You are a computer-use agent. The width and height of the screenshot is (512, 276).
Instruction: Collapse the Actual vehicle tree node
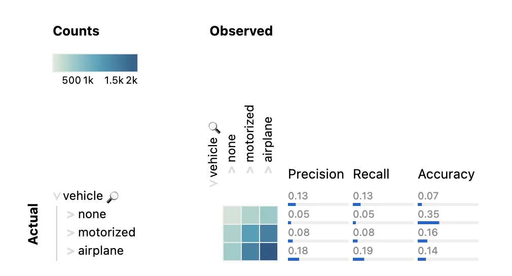tap(57, 196)
